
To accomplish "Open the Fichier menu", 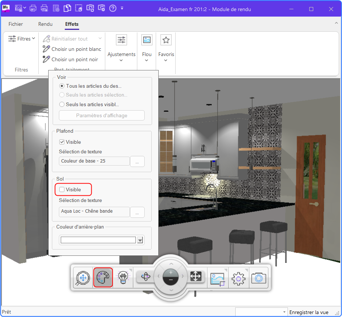I will [15, 24].
